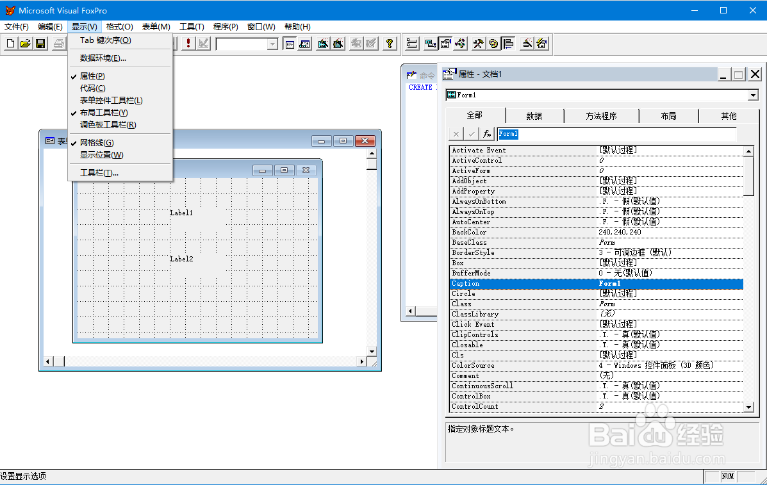
Task: Select the BorderStyle property row
Action: [x=597, y=252]
